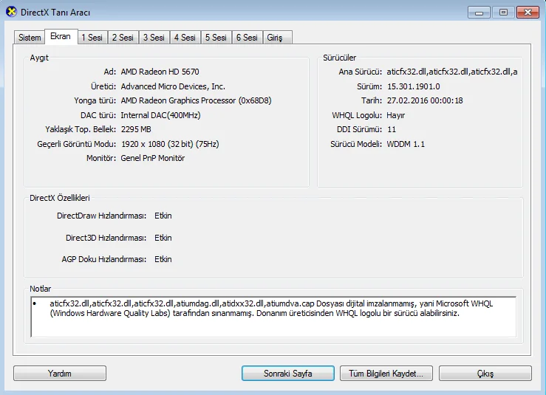Select the 6 Sesi tab

[247, 37]
